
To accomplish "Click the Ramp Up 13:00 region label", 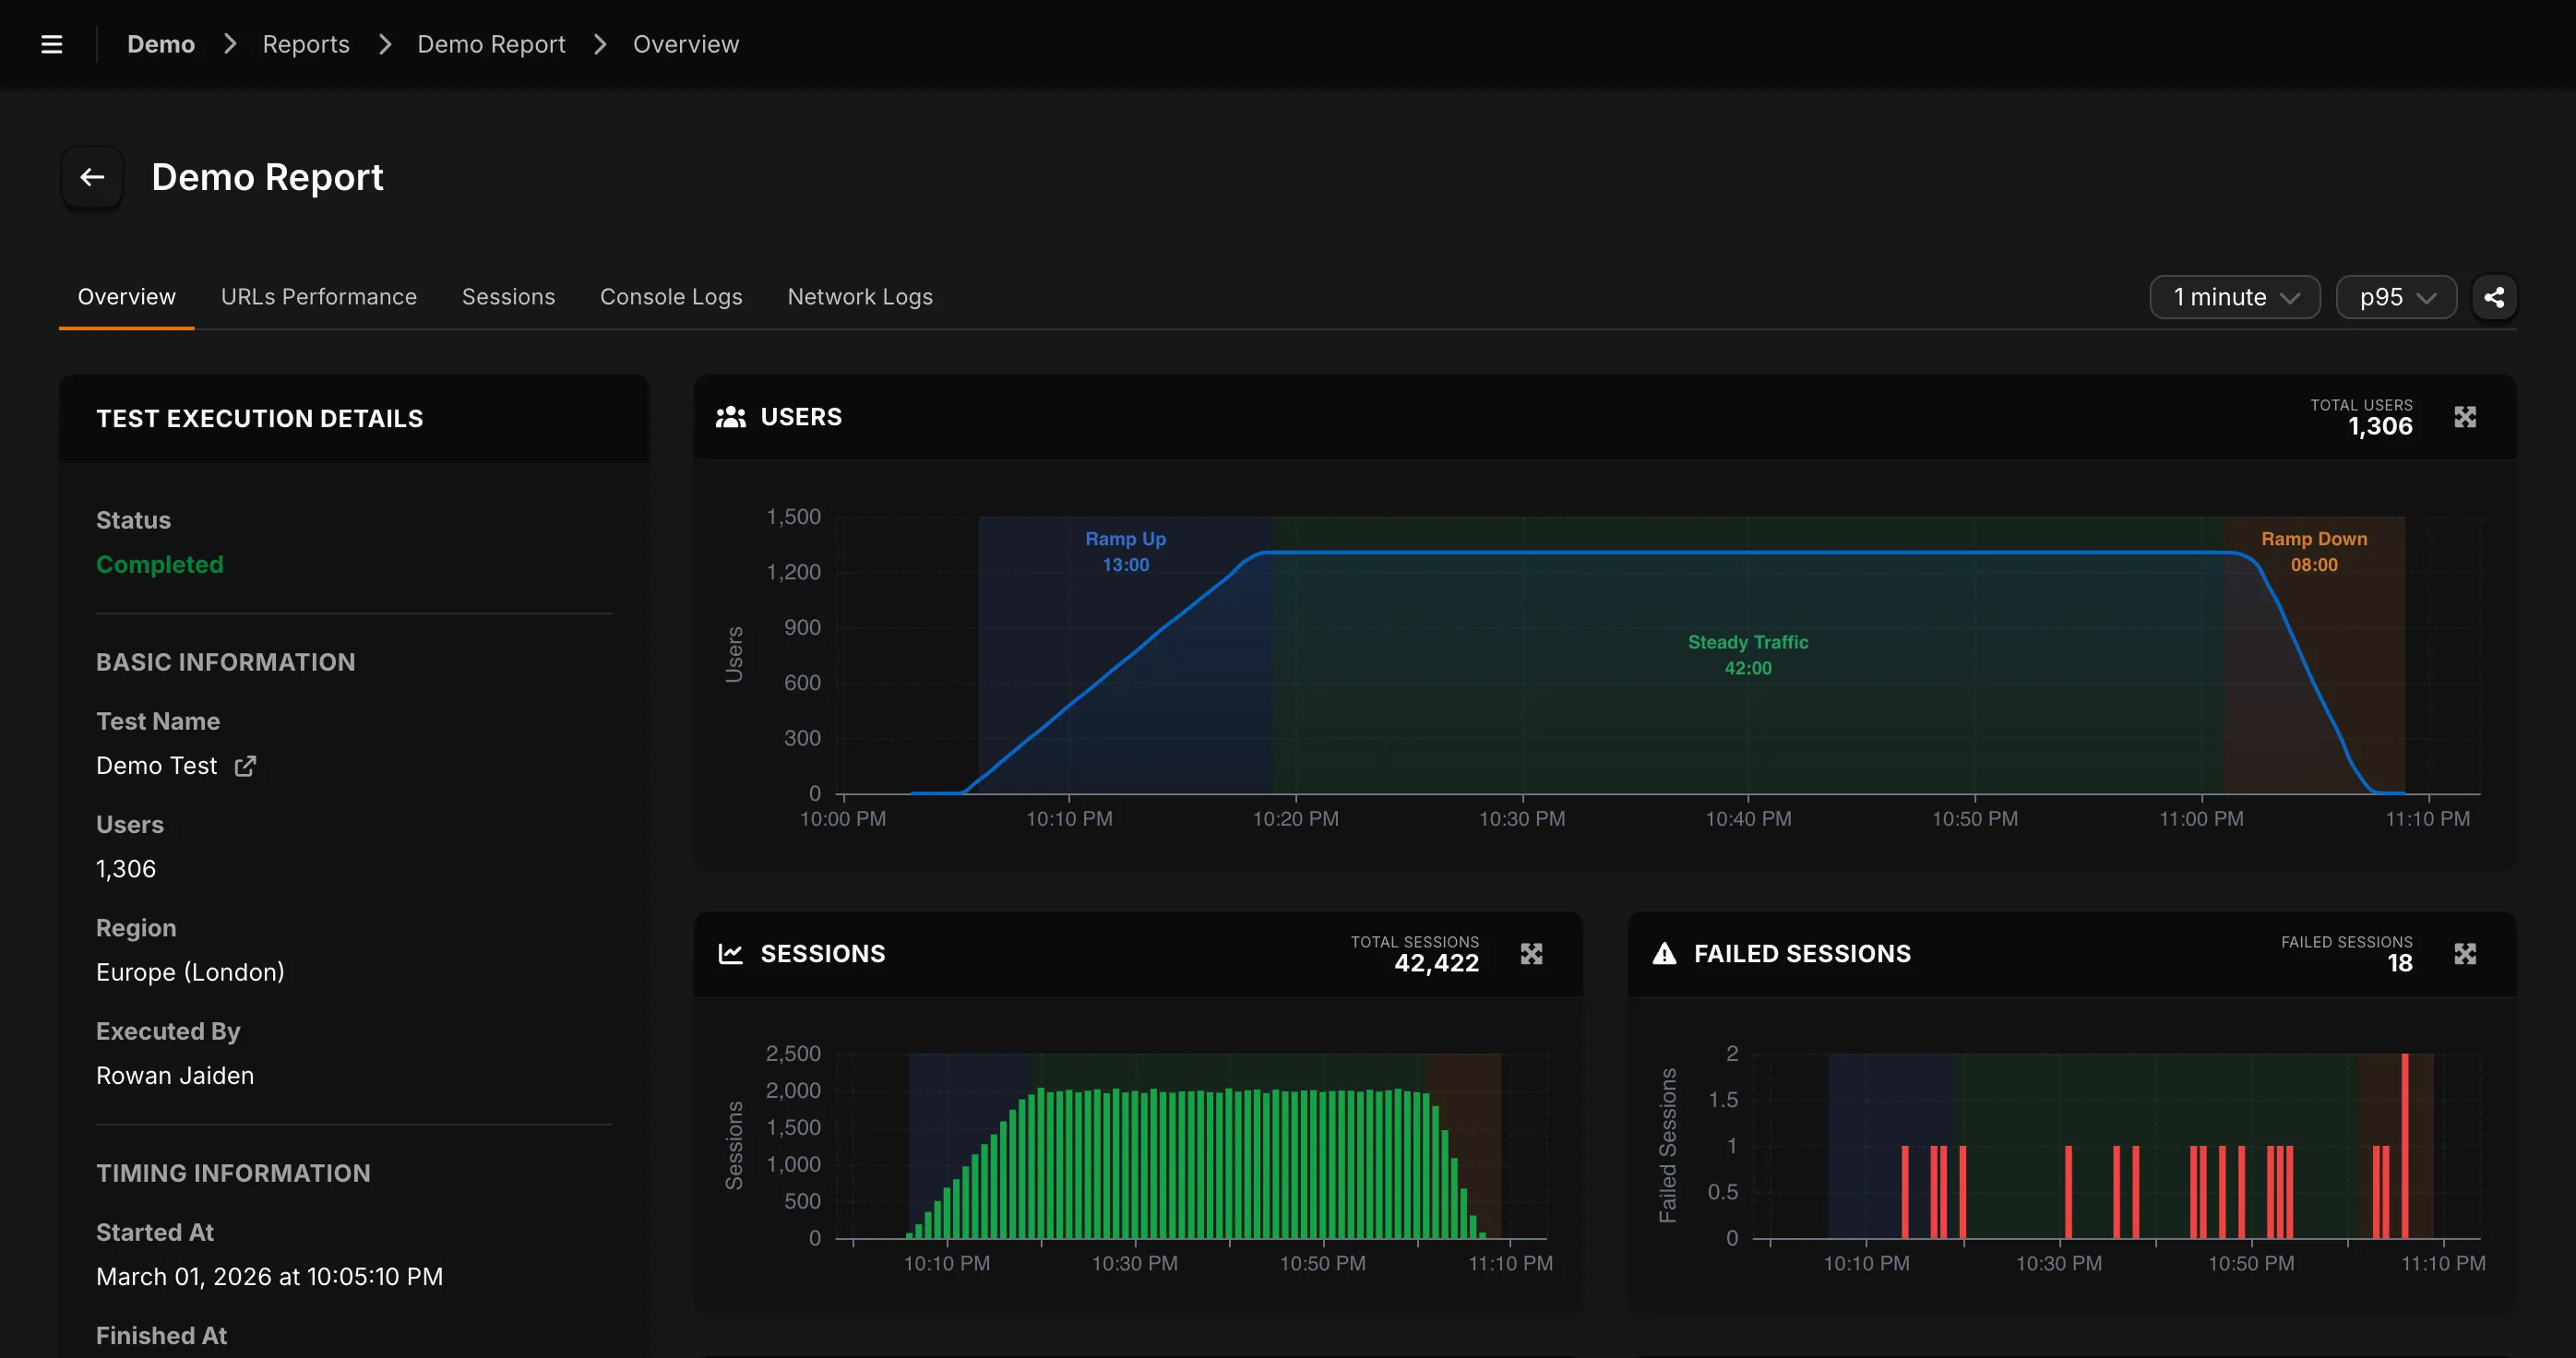I will [1126, 551].
